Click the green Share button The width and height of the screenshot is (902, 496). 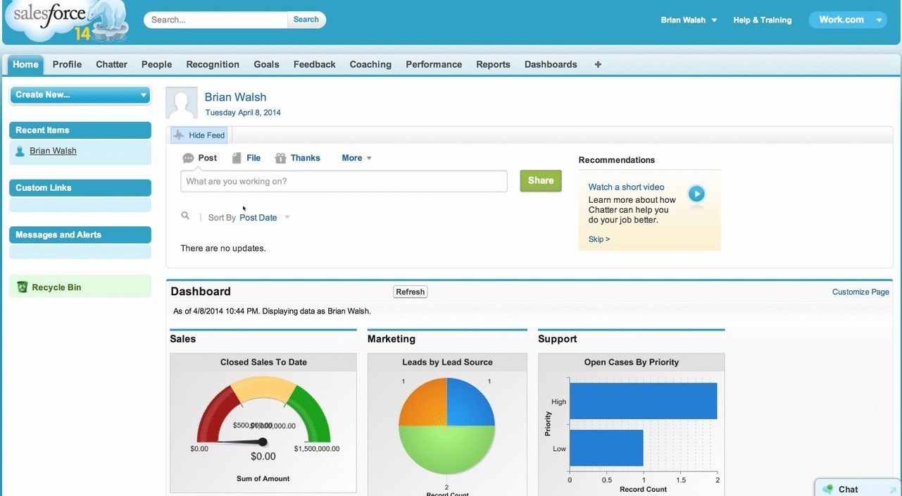coord(541,180)
